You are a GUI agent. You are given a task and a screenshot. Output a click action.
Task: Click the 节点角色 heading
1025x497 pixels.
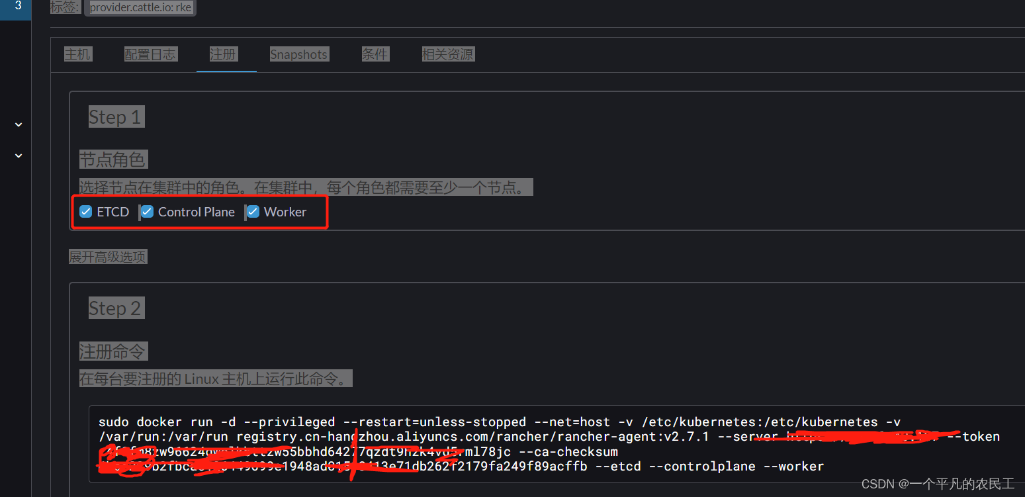point(113,159)
